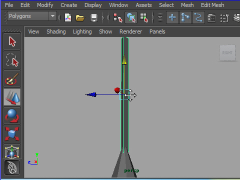240x180 pixels.
Task: Choose the Paint Selection tool
Action: coord(12,78)
